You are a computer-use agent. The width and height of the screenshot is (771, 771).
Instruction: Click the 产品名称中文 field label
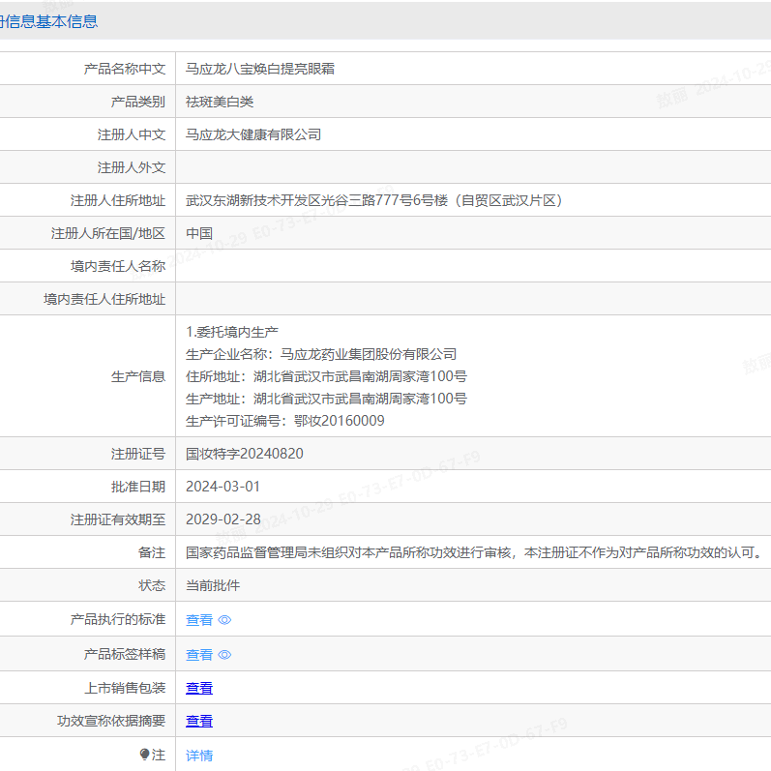coord(125,69)
